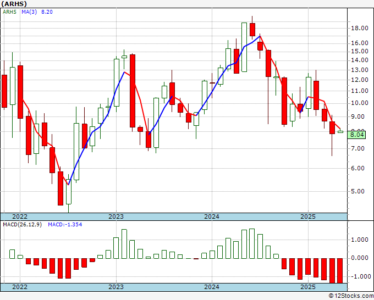
Task: Click the 11.00 price axis label
Action: point(360,91)
